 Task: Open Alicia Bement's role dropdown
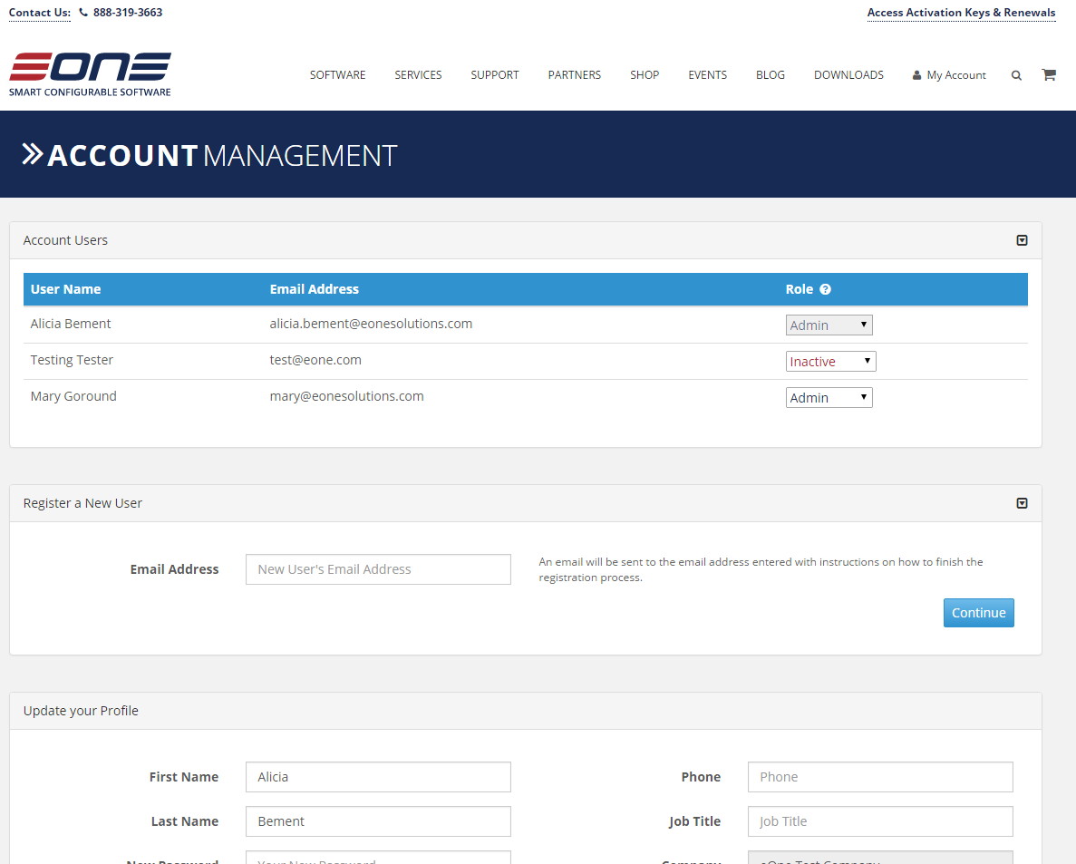[x=829, y=325]
